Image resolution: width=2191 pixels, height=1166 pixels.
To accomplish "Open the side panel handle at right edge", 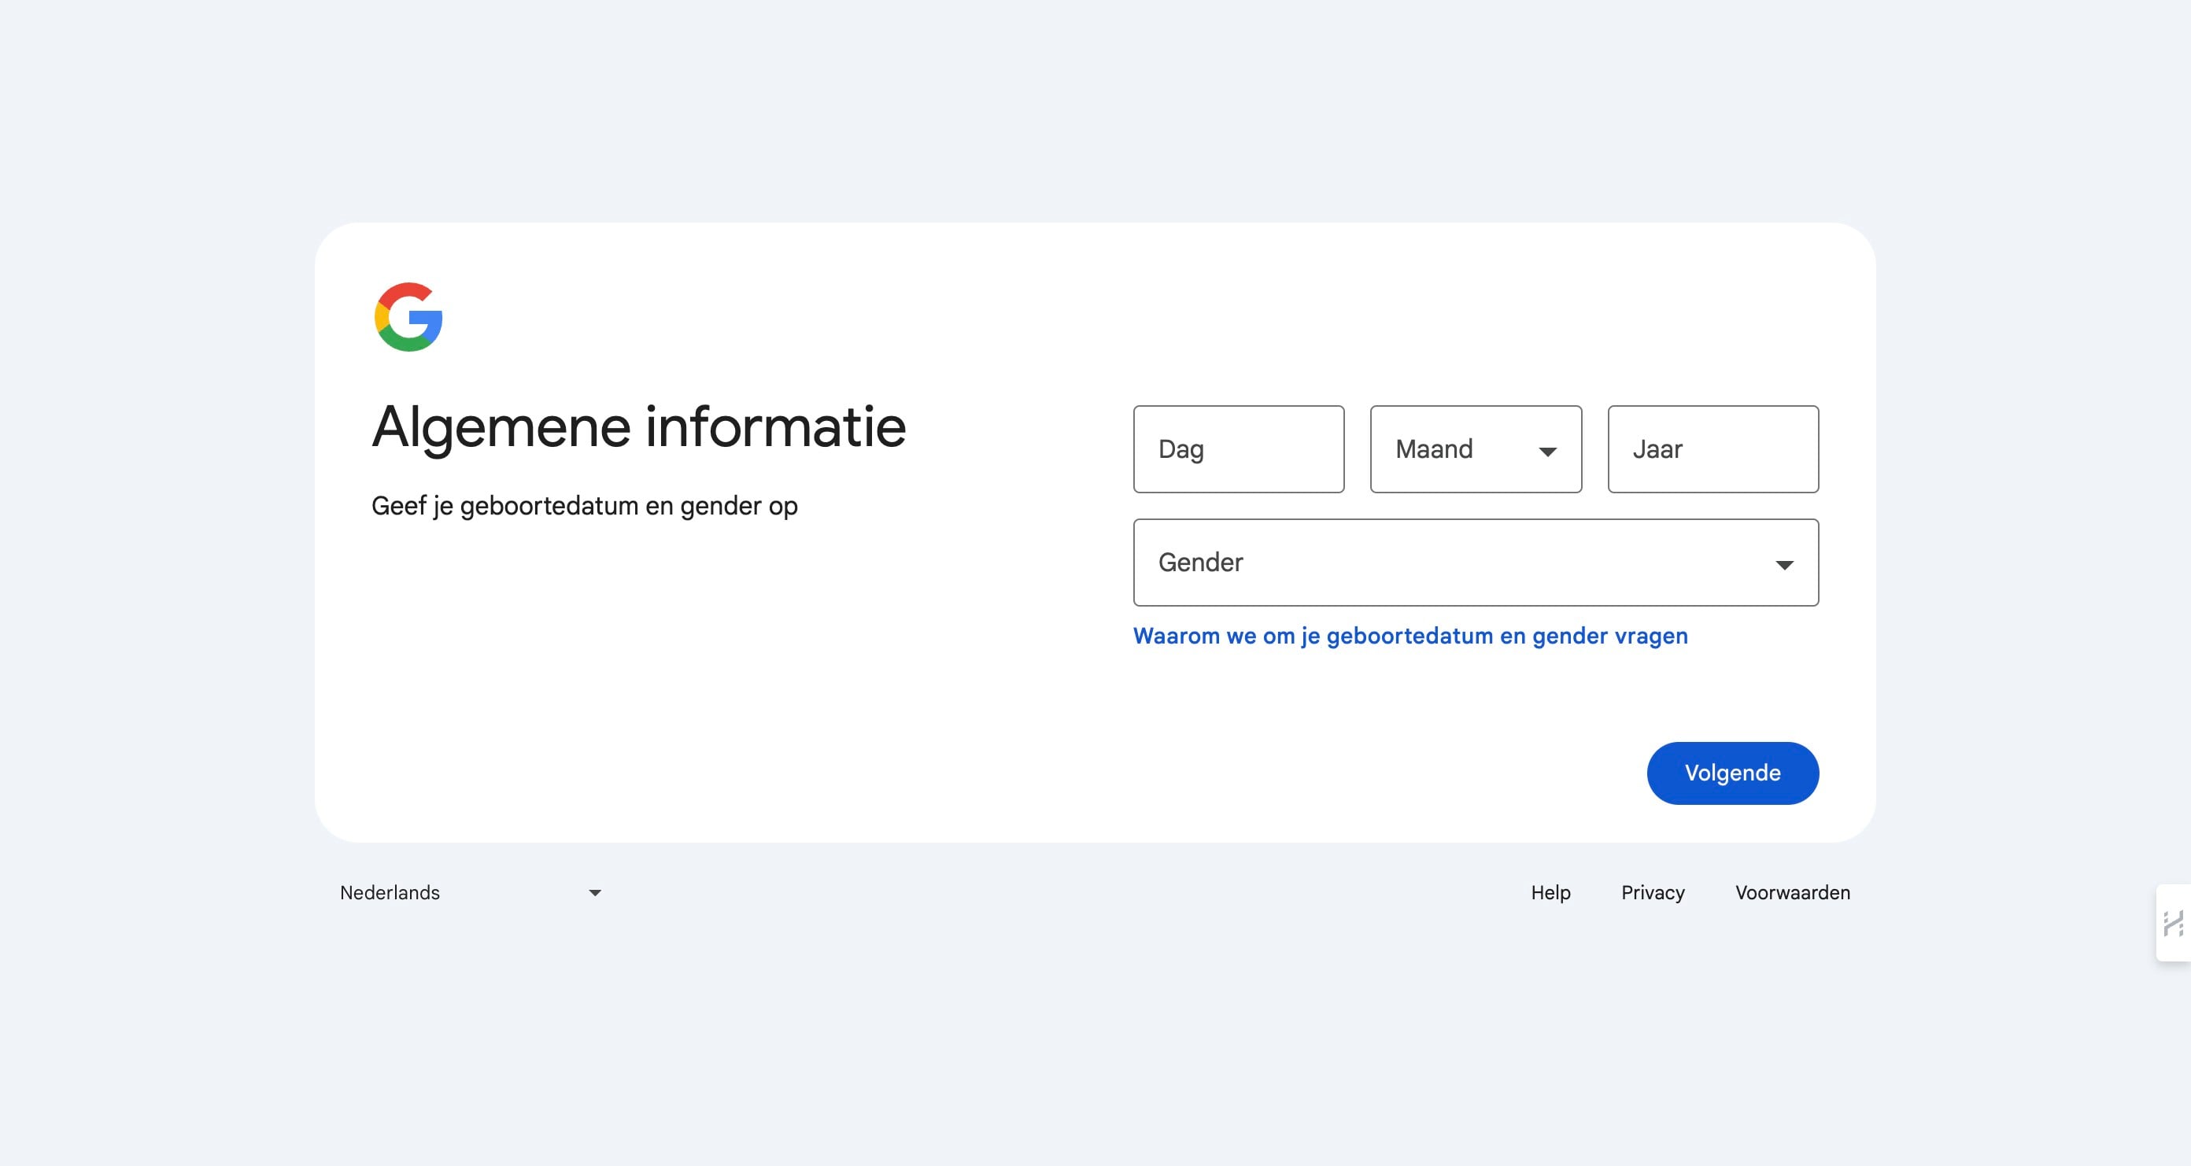I will (x=2174, y=923).
